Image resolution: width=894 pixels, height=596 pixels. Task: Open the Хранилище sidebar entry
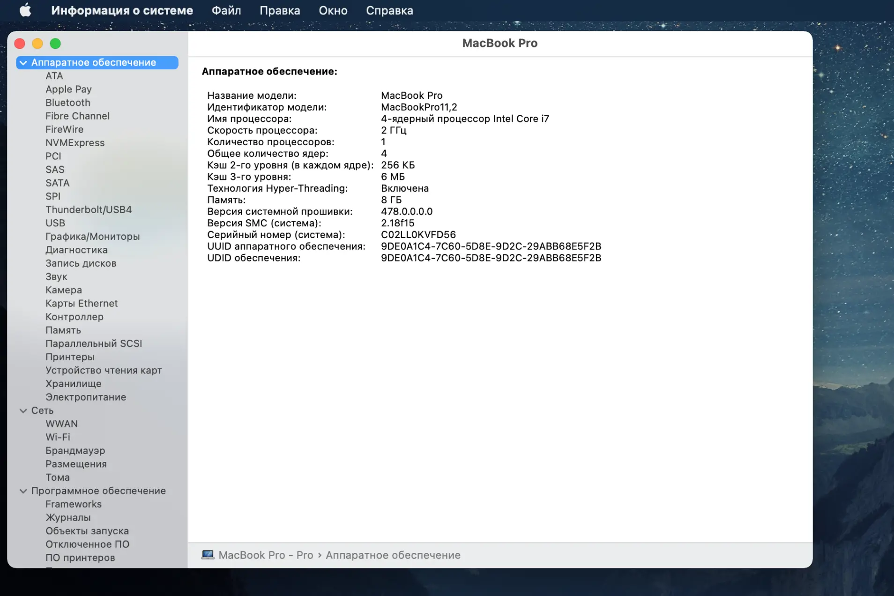73,384
